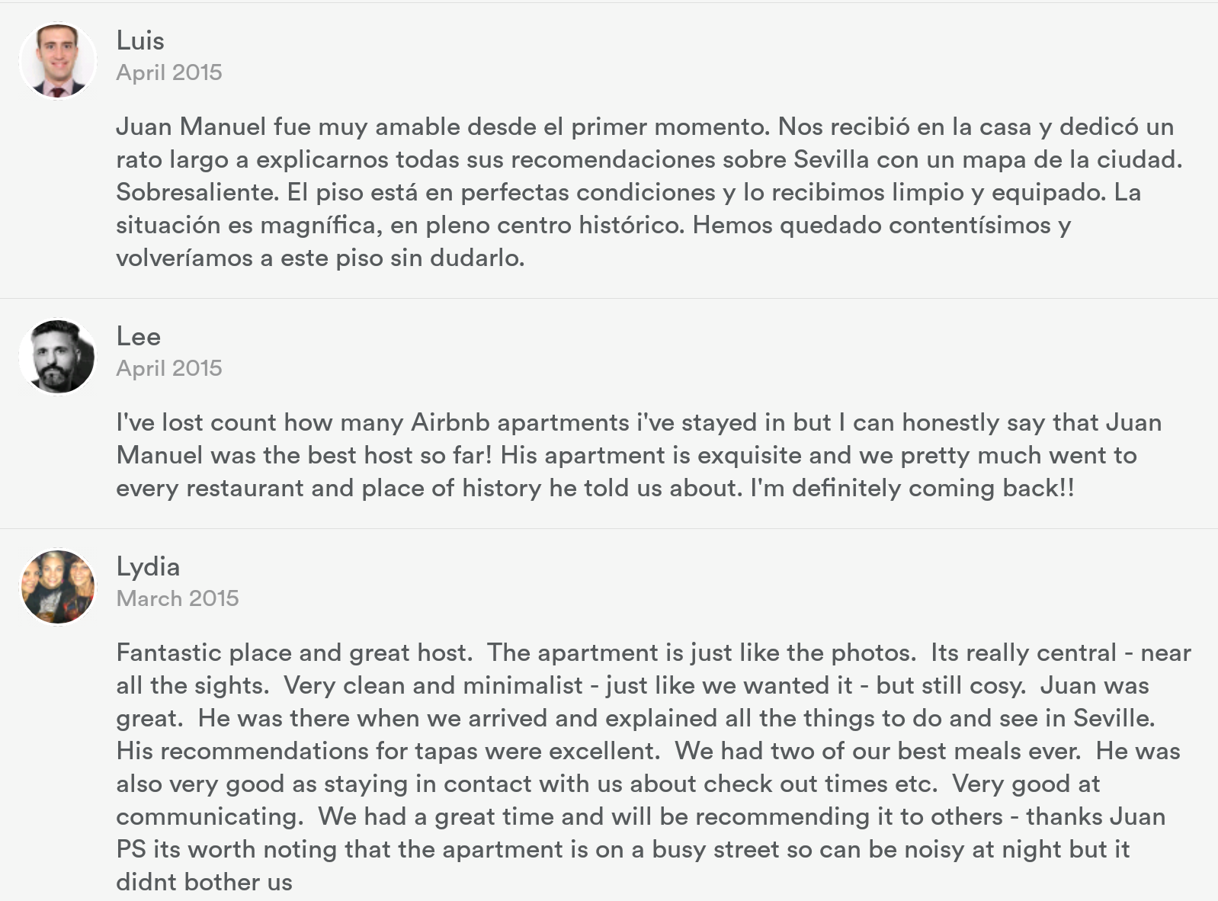This screenshot has width=1218, height=901.
Task: Click the word 'Sobresaliente' in Luis's review
Action: pyautogui.click(x=197, y=192)
